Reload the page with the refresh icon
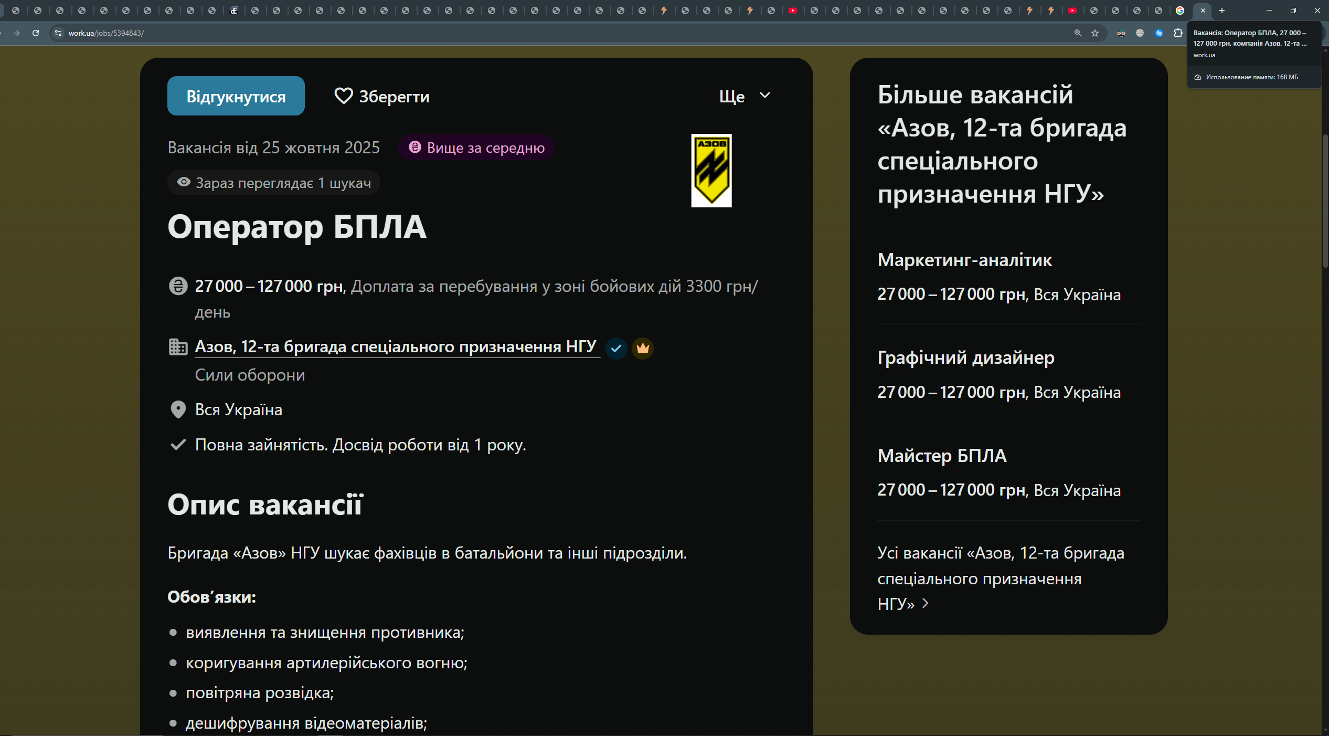1329x736 pixels. (x=36, y=33)
